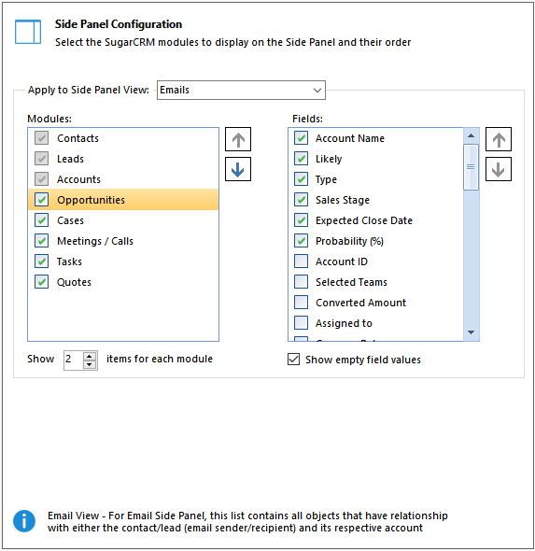Click the blue information icon
The width and height of the screenshot is (535, 551).
[x=24, y=521]
